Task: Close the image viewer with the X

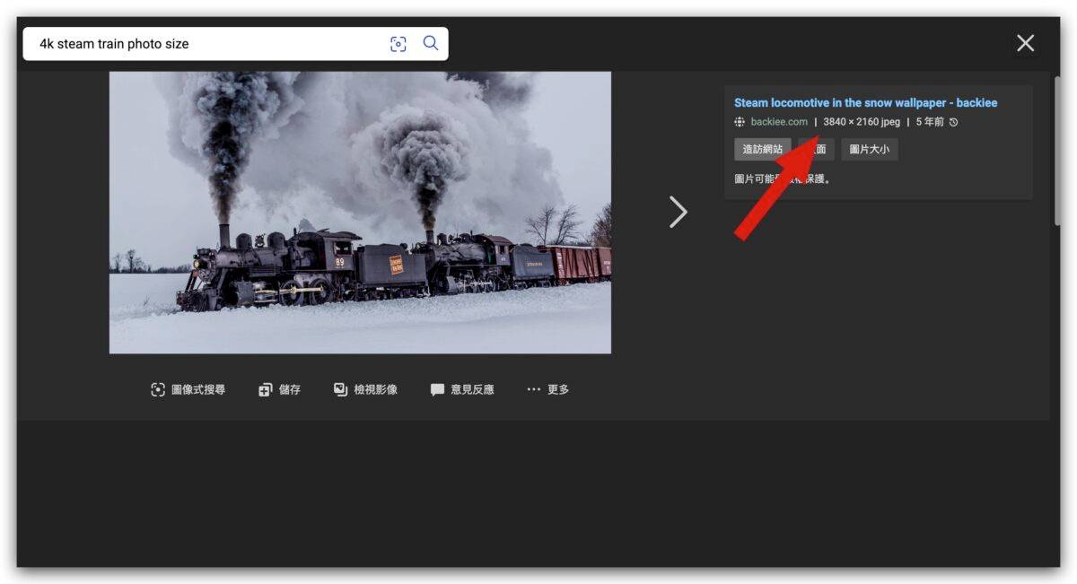Action: tap(1025, 43)
